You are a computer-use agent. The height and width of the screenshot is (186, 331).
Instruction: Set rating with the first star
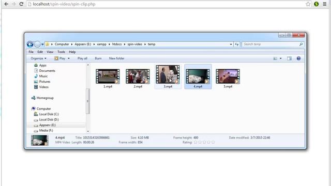195,143
